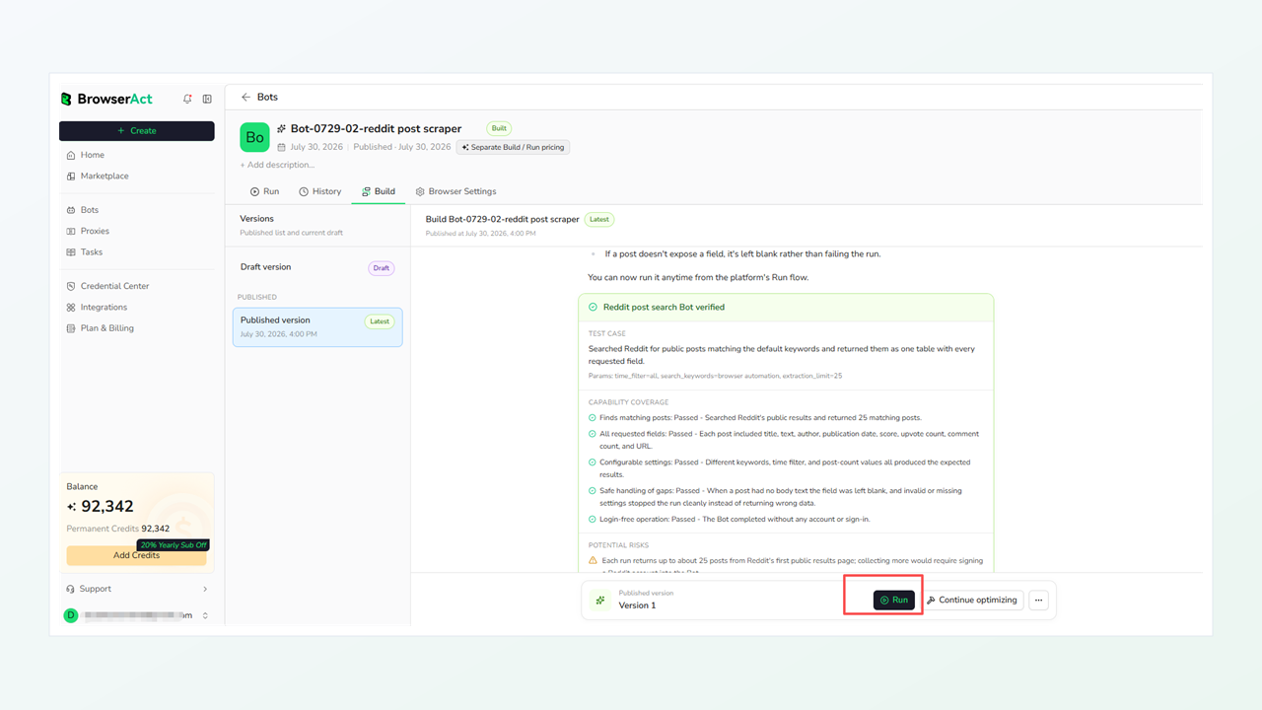Image resolution: width=1262 pixels, height=710 pixels.
Task: Click check icon beside Finds matching posts
Action: point(593,418)
